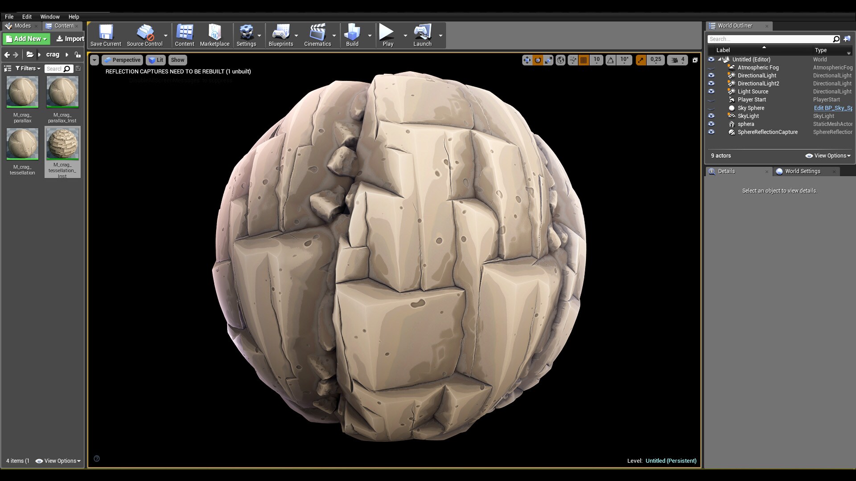Click the Add New button
Image resolution: width=856 pixels, height=481 pixels.
tap(27, 39)
